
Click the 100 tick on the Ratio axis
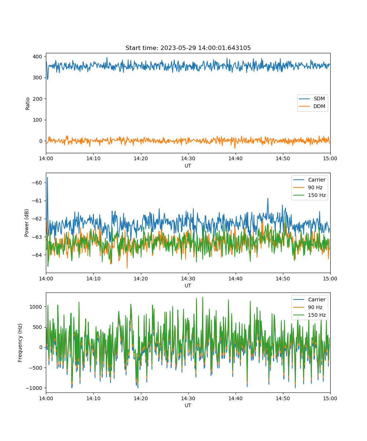[x=38, y=120]
